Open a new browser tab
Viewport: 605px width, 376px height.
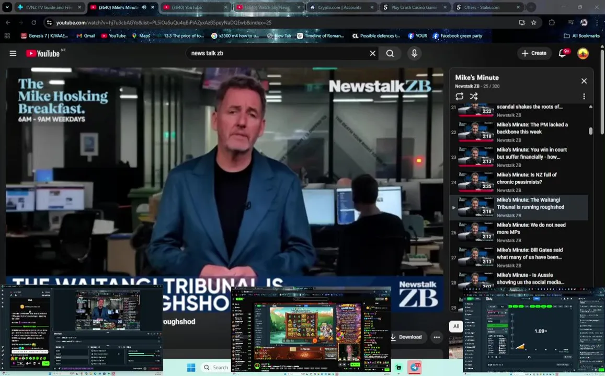coord(531,7)
